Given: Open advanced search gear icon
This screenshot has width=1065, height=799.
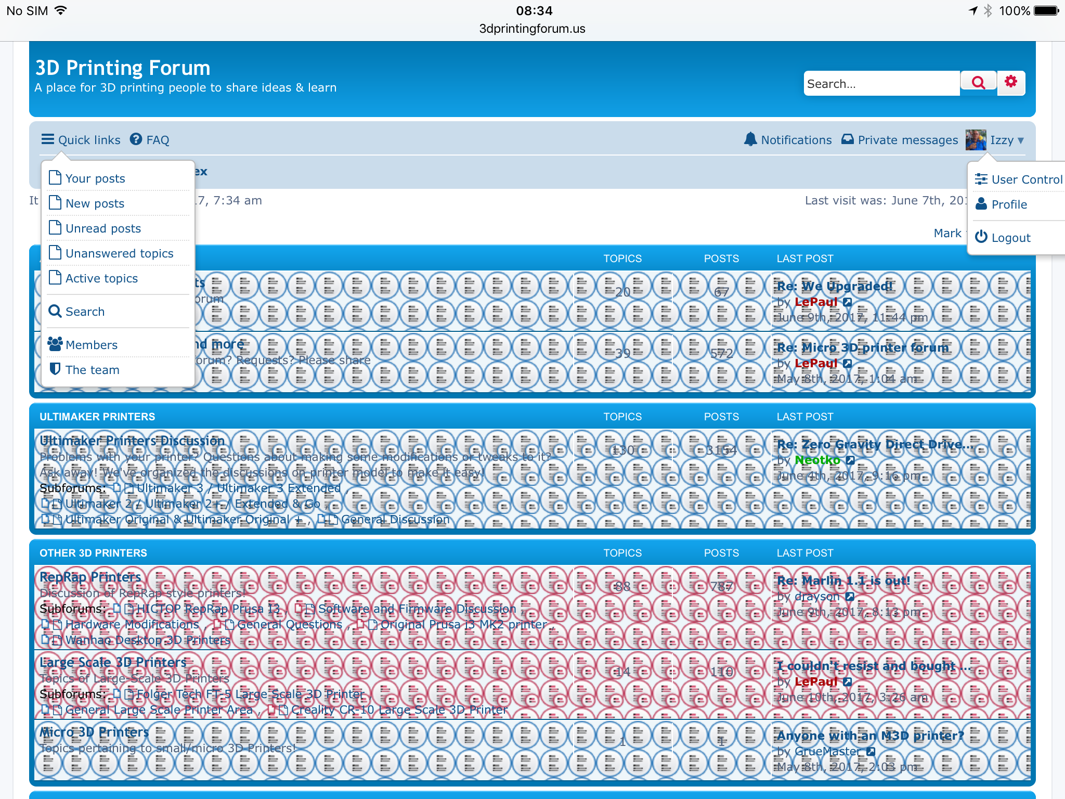Looking at the screenshot, I should pyautogui.click(x=1010, y=82).
